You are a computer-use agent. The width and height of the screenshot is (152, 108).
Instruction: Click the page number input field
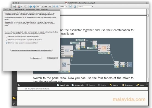pos(39,7)
